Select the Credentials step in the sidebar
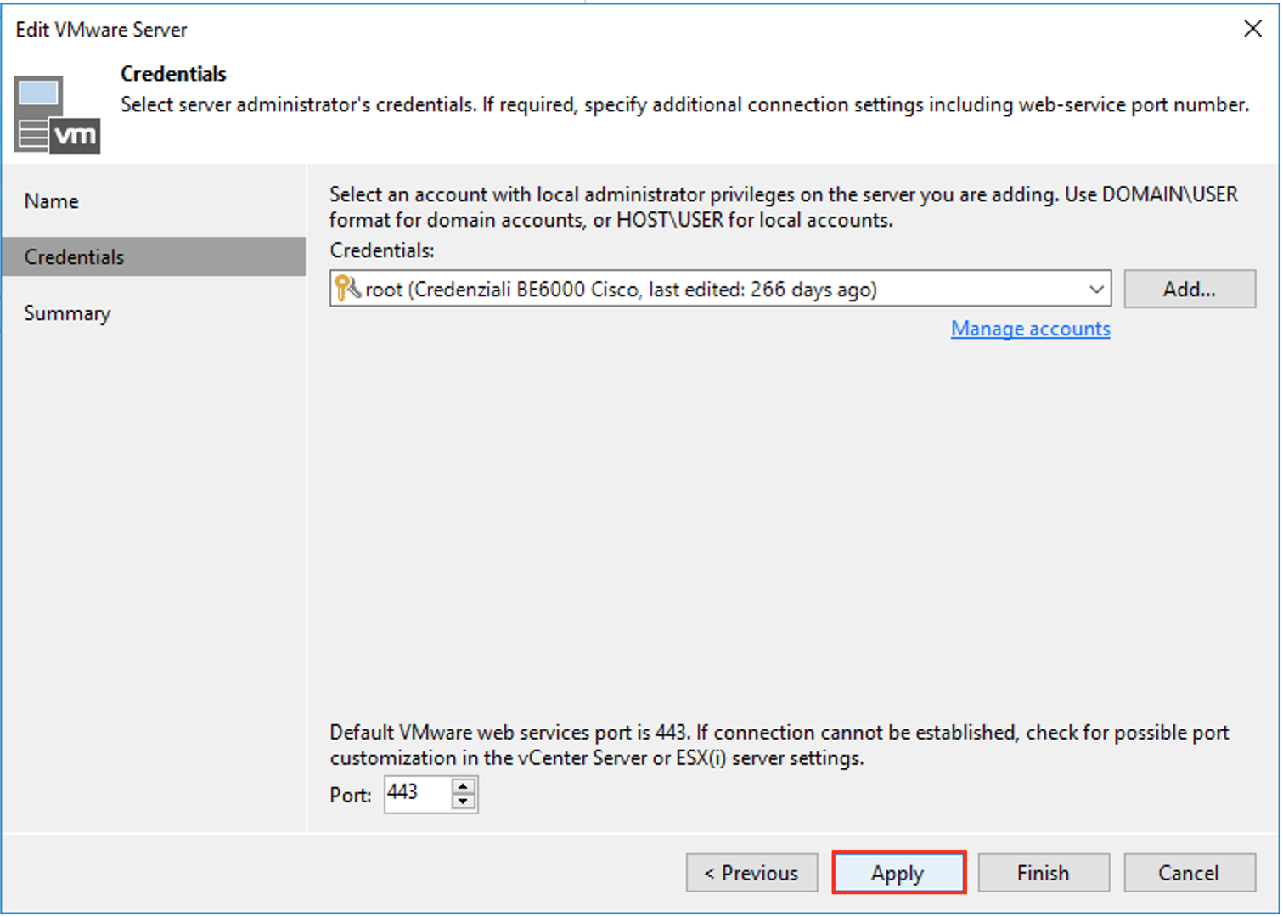Viewport: 1283px width, 917px height. pos(75,256)
